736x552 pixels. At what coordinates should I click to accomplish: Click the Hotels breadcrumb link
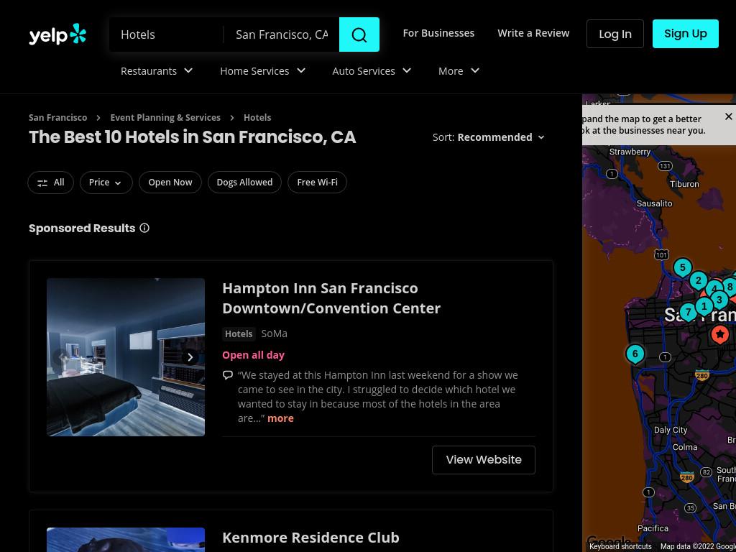tap(257, 117)
